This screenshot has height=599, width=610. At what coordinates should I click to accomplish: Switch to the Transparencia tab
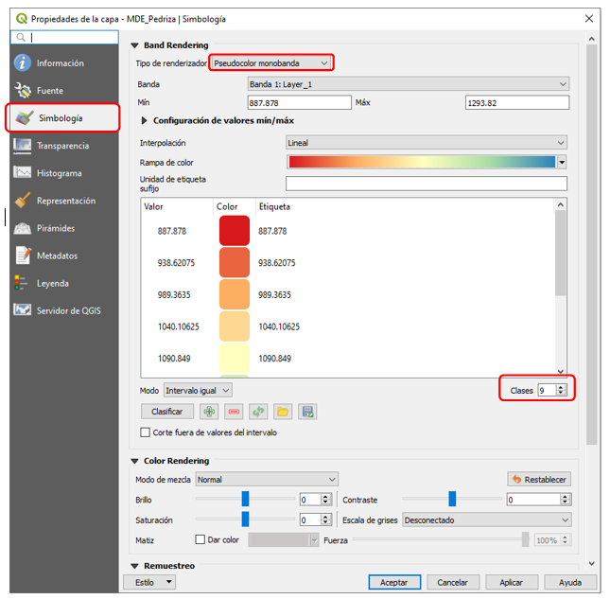62,146
